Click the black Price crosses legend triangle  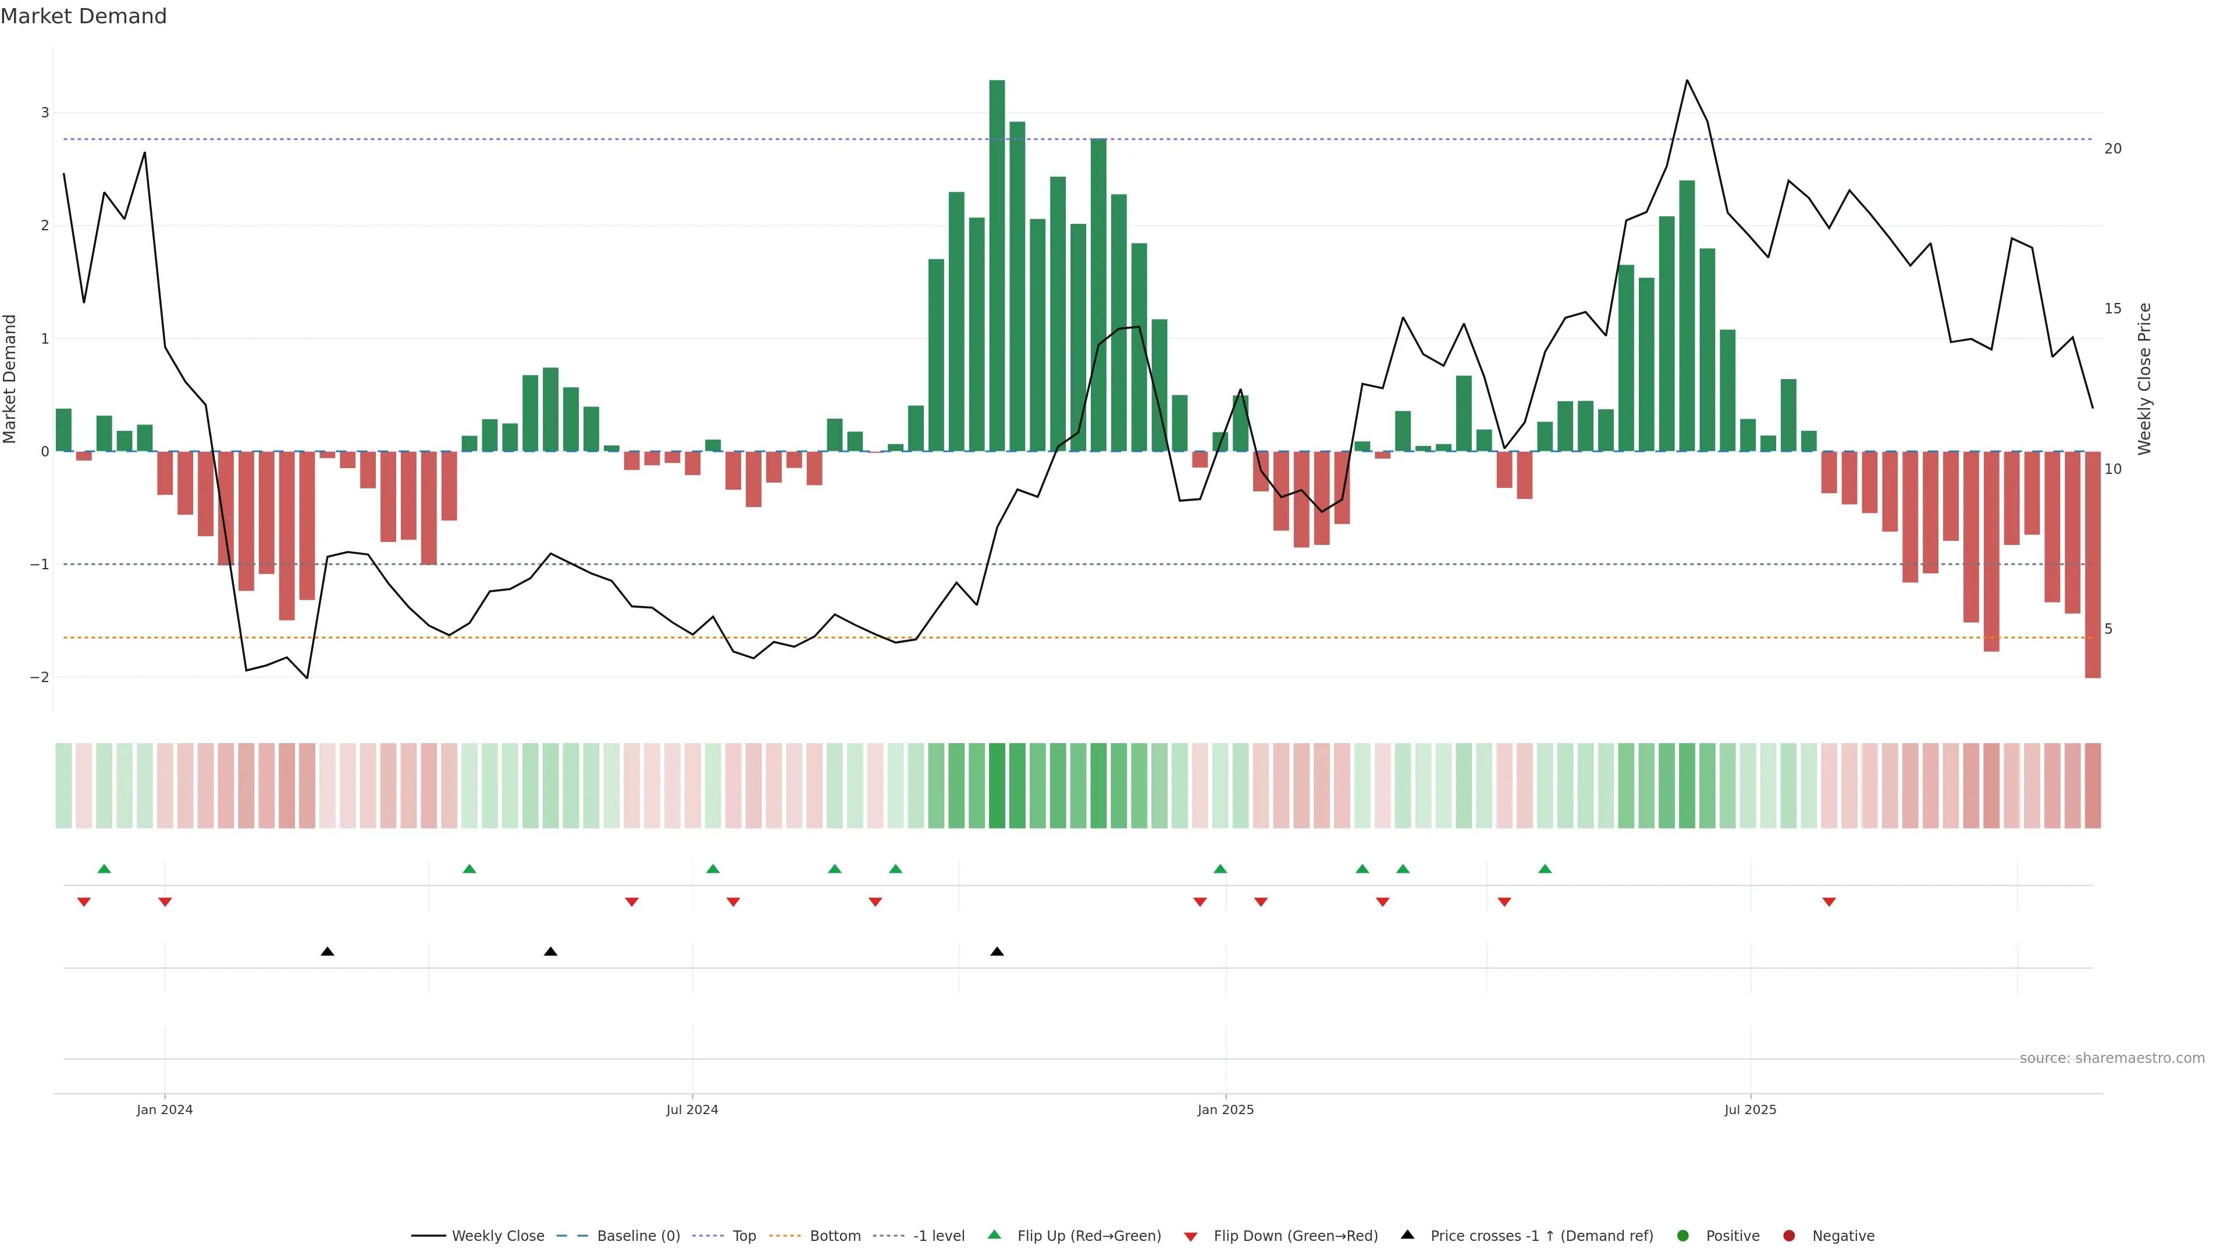coord(1407,1234)
